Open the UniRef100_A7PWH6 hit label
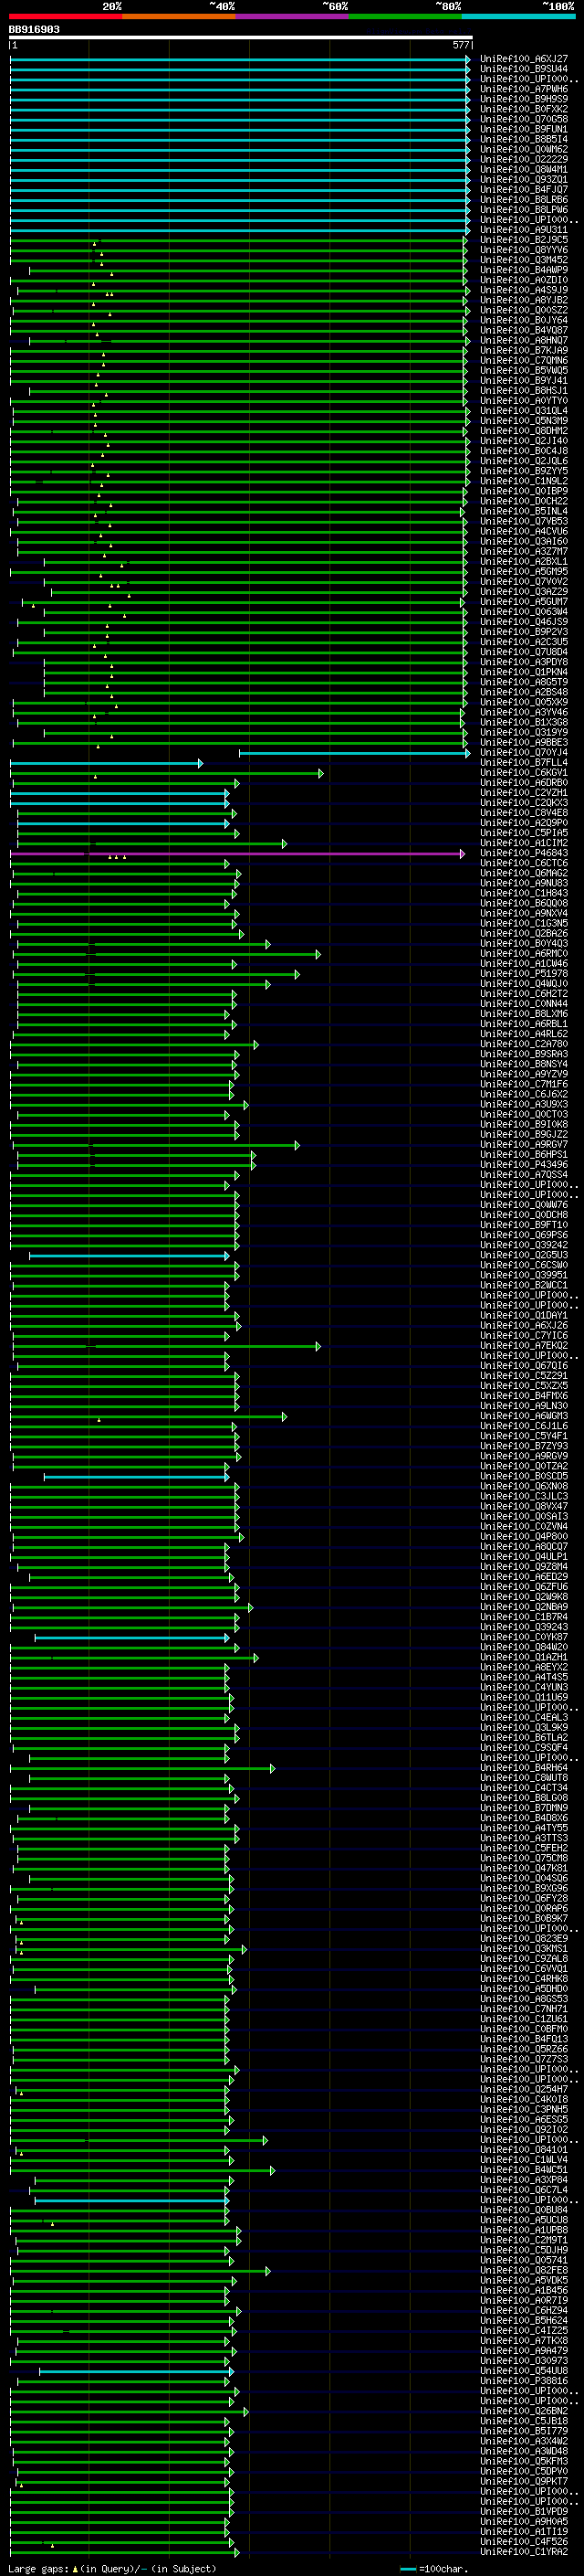The image size is (584, 2576). tap(524, 89)
